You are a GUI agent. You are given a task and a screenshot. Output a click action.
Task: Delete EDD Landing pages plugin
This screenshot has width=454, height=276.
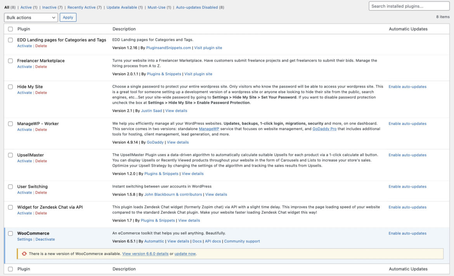41,46
